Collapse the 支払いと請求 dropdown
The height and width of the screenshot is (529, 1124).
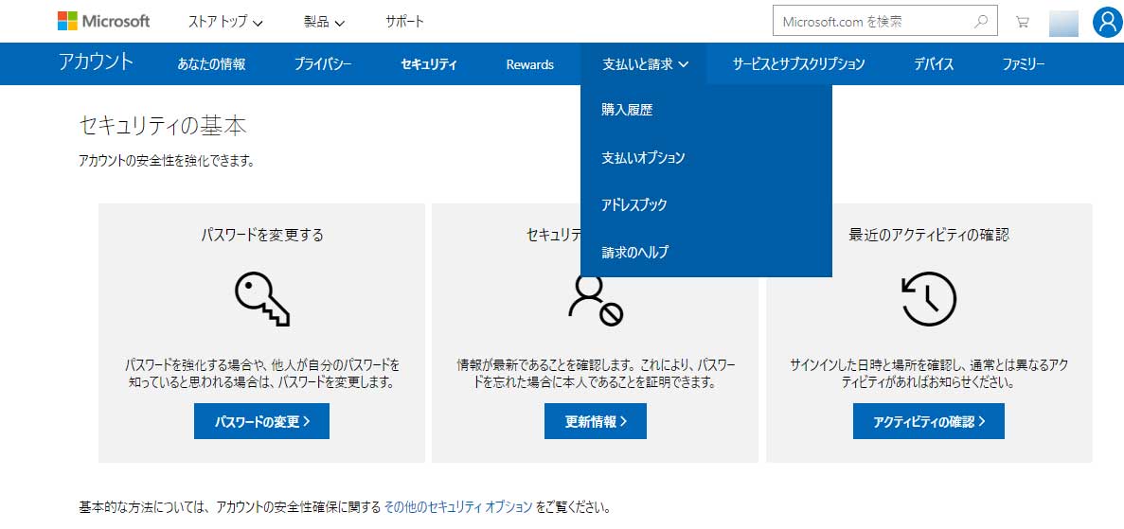point(645,64)
